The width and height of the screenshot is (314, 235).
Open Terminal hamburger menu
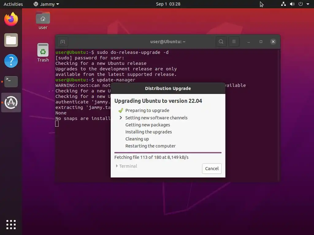tap(234, 42)
